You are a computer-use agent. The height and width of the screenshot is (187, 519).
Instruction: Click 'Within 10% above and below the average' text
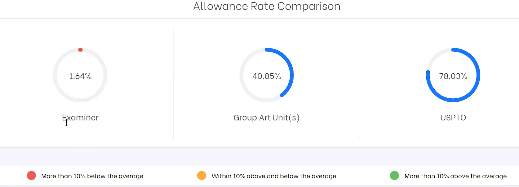pos(274,176)
